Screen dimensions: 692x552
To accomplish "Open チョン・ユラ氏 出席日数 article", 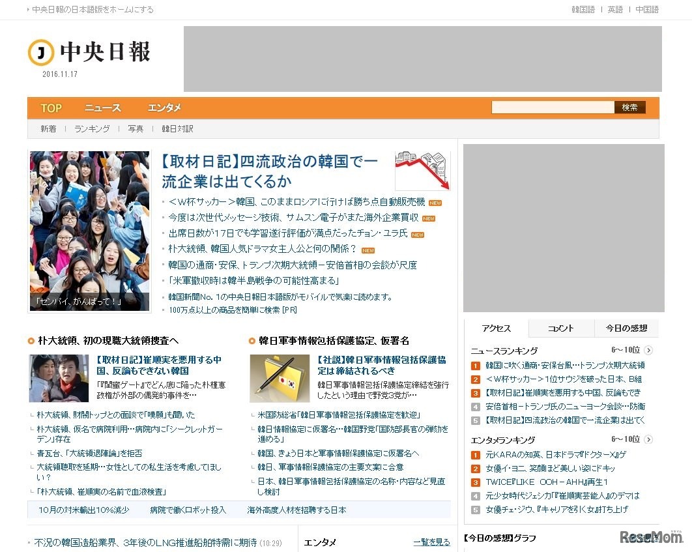I will 288,233.
